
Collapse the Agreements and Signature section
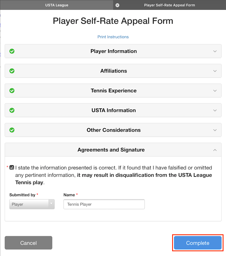pyautogui.click(x=215, y=150)
